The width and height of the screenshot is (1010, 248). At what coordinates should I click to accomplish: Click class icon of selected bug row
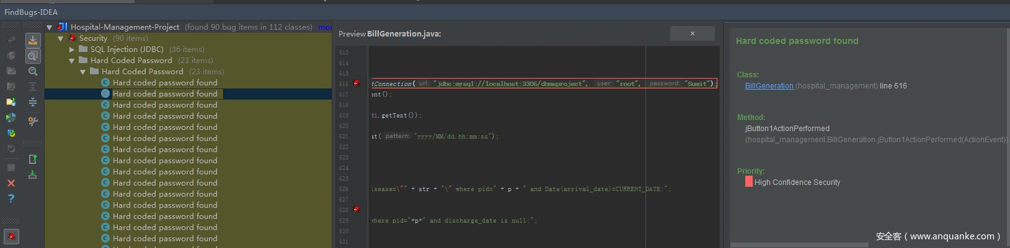pyautogui.click(x=105, y=94)
